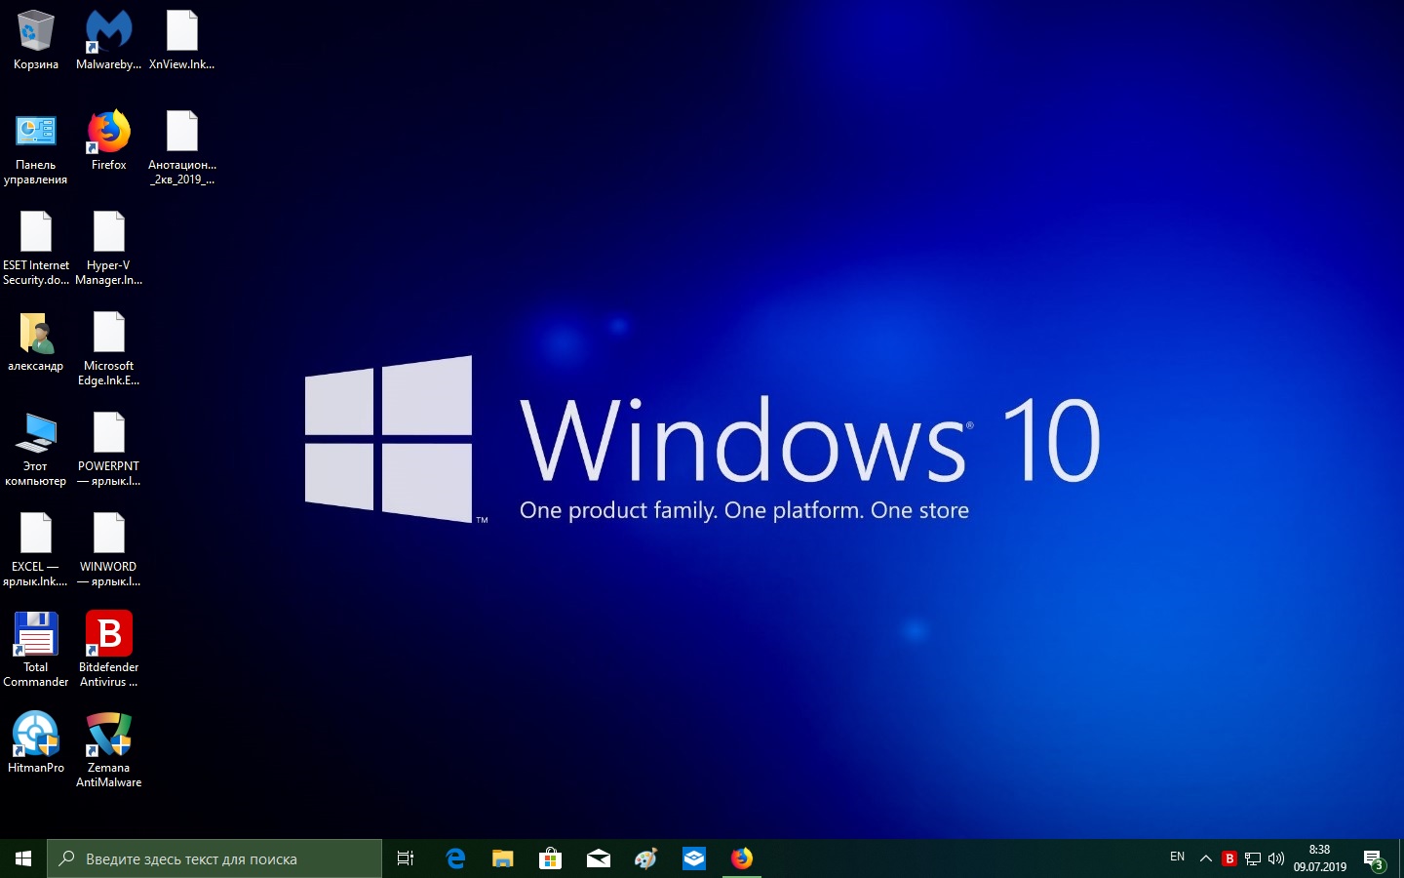Select the Корзина recycle bin icon
This screenshot has height=878, width=1404.
[36, 32]
